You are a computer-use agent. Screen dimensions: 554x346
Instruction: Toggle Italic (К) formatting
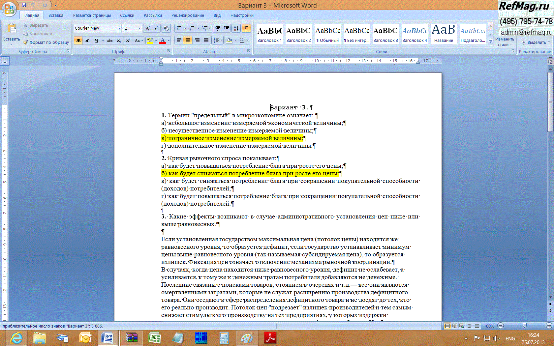[x=87, y=41]
